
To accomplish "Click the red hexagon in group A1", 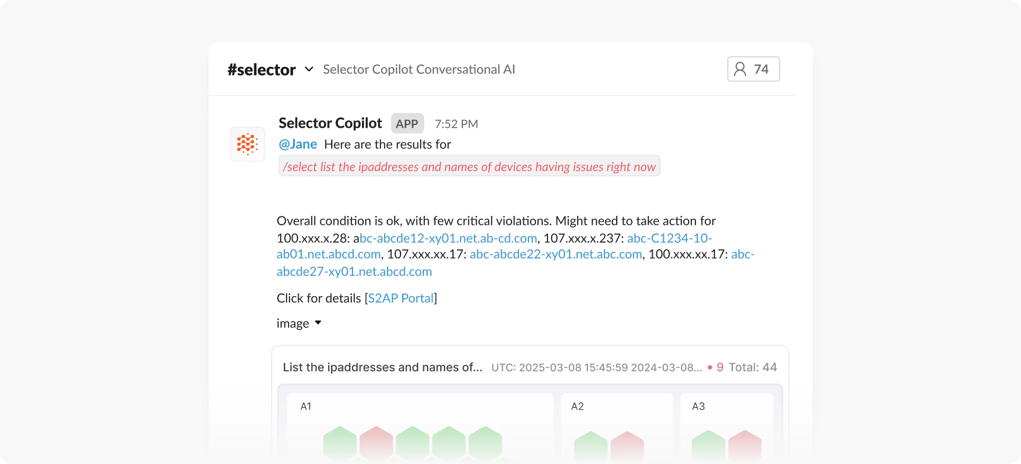I will (376, 443).
